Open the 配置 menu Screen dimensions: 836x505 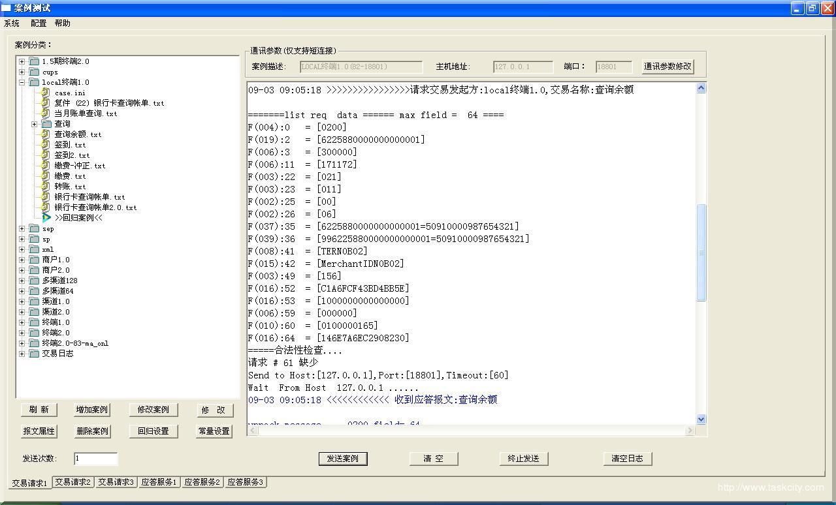pyautogui.click(x=39, y=23)
